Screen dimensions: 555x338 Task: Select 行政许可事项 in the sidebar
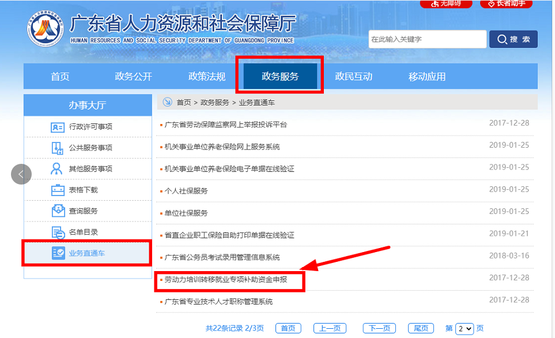[88, 127]
